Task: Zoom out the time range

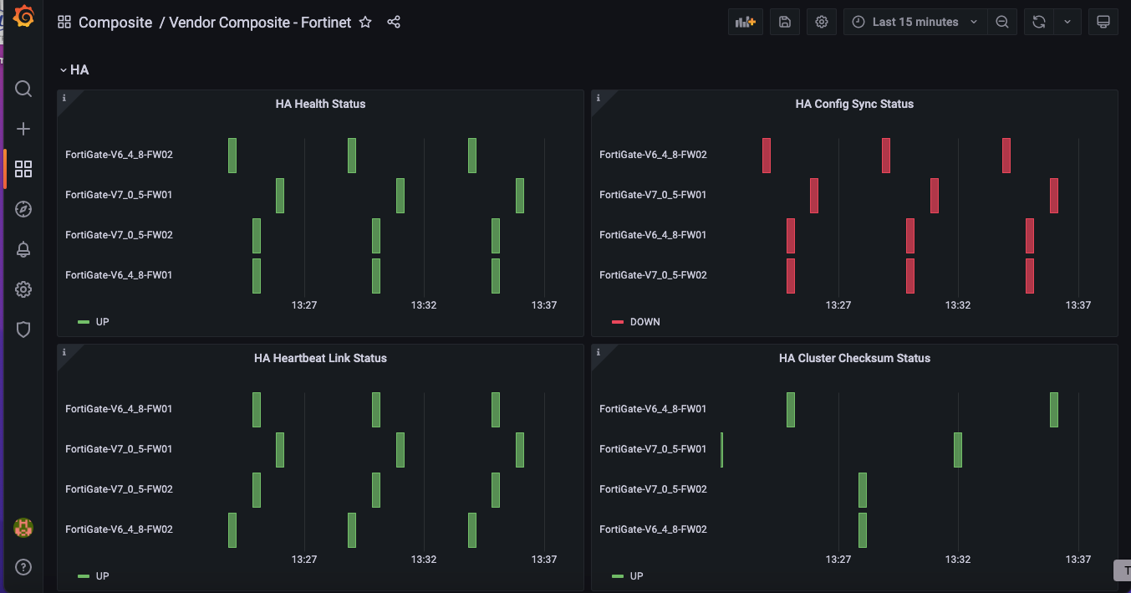Action: (x=1001, y=23)
